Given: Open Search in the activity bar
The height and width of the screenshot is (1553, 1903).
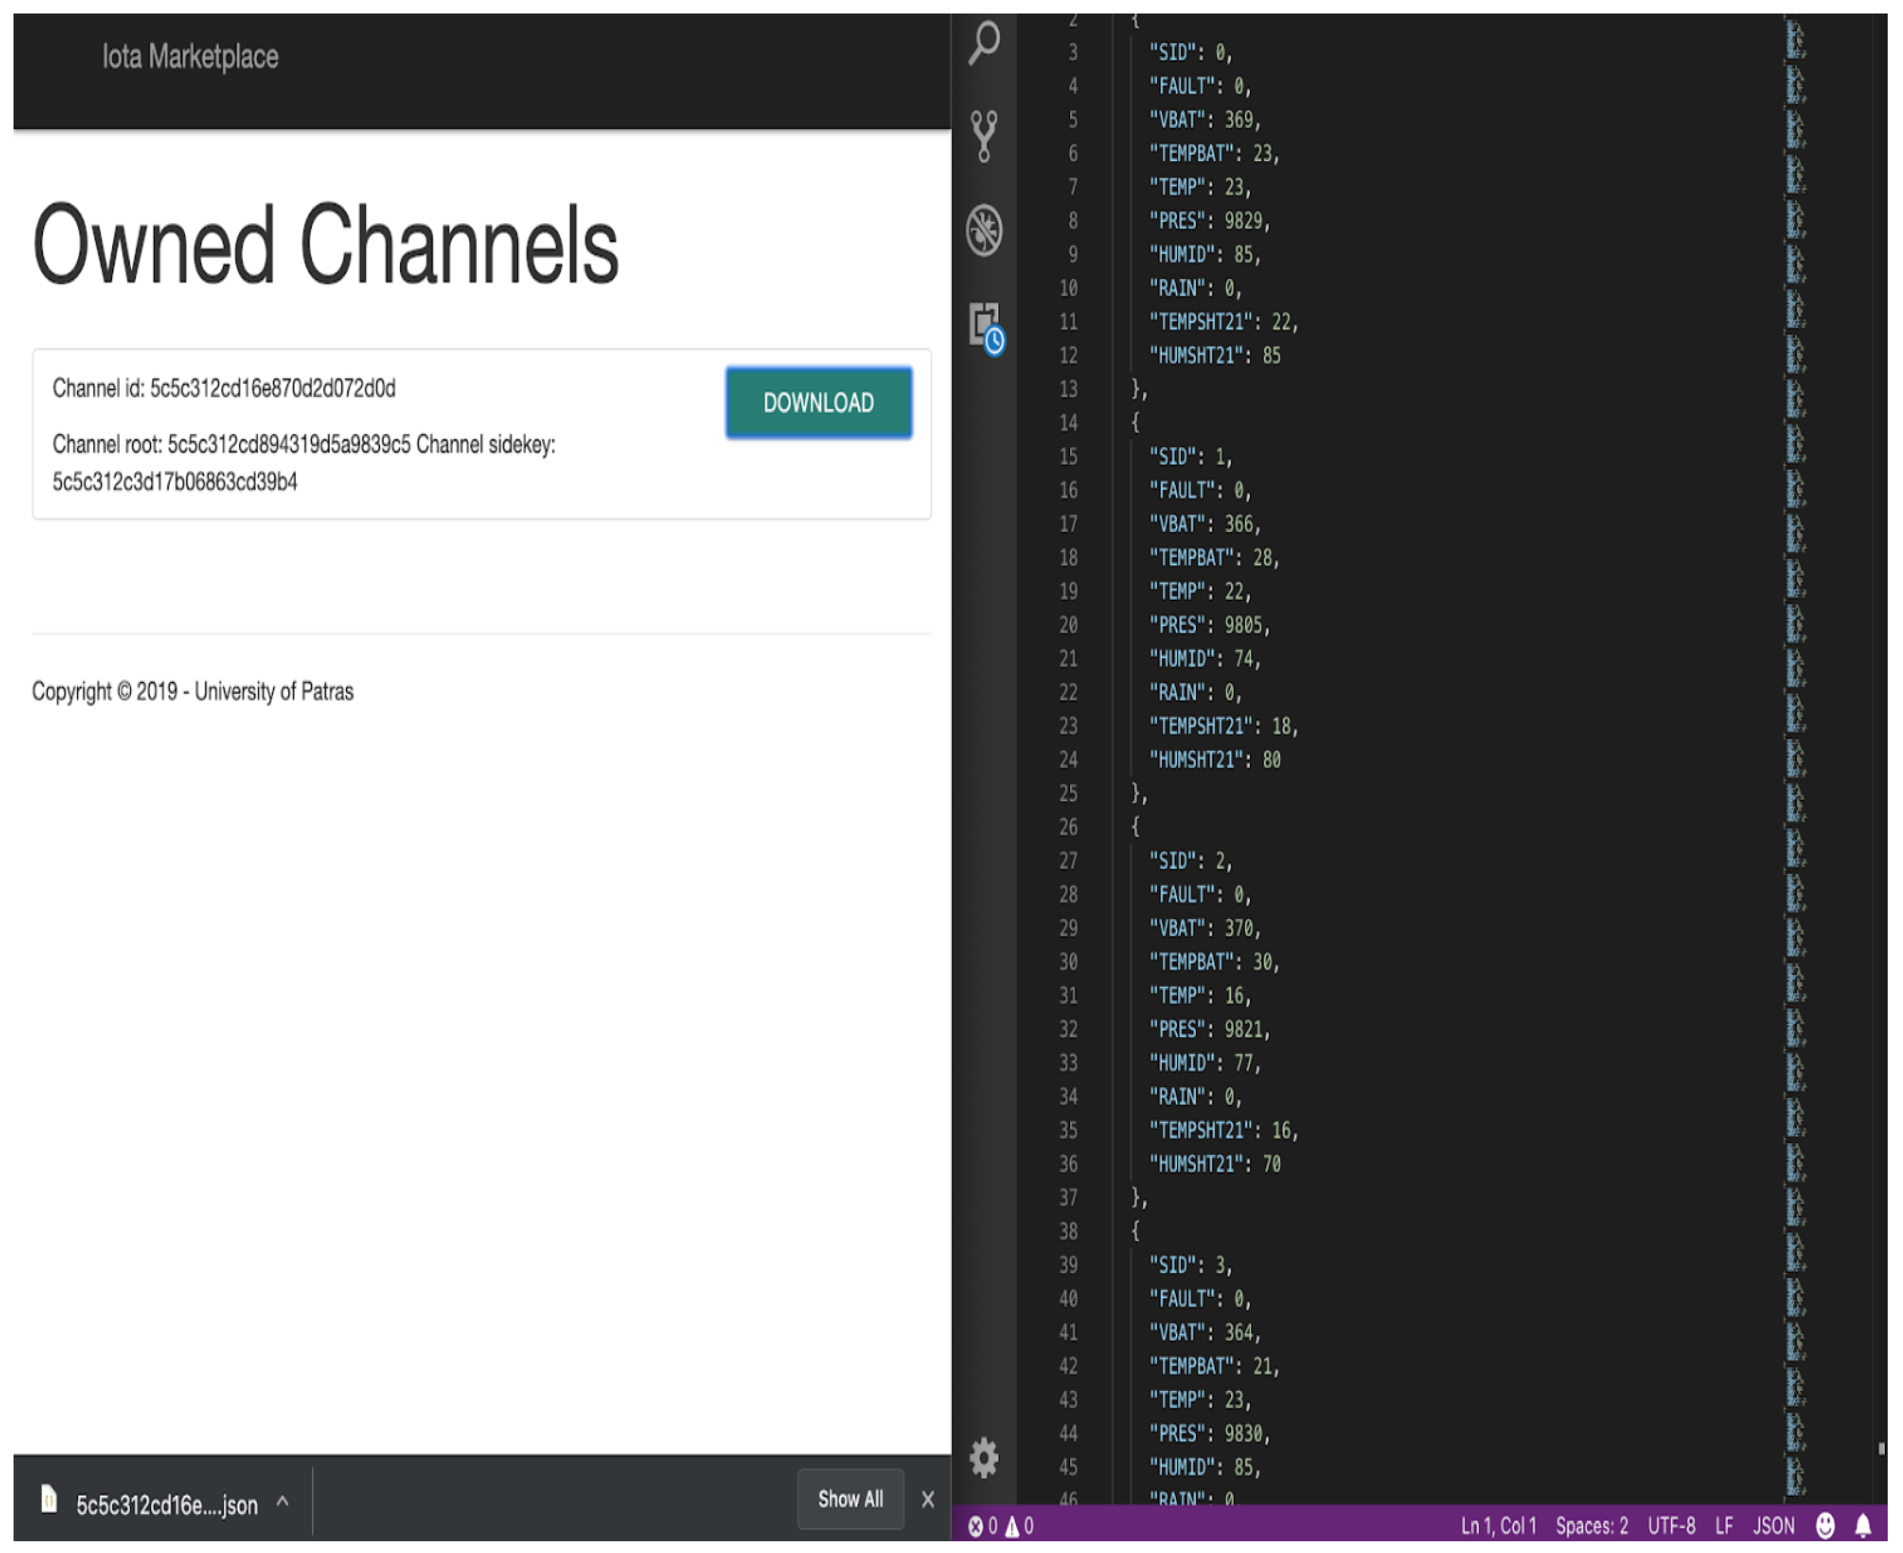Looking at the screenshot, I should click(x=985, y=42).
